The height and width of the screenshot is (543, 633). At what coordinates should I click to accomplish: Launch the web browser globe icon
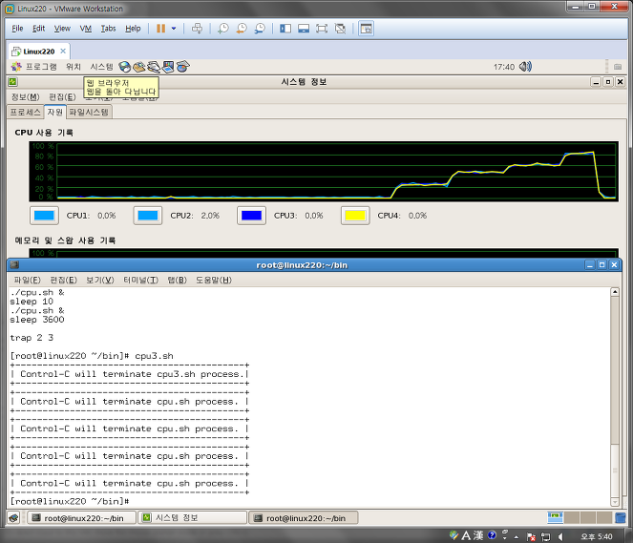(125, 67)
